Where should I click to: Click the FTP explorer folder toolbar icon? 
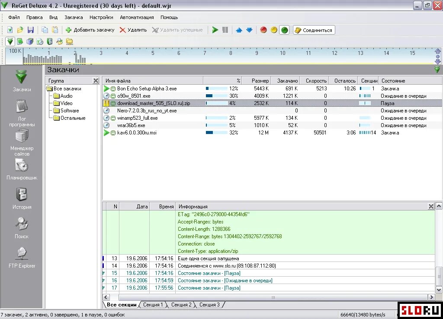point(70,41)
